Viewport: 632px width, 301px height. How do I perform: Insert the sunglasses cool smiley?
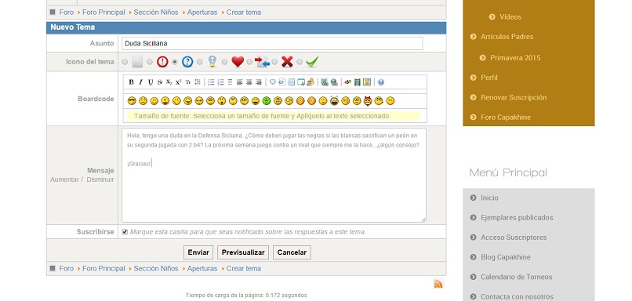132,101
